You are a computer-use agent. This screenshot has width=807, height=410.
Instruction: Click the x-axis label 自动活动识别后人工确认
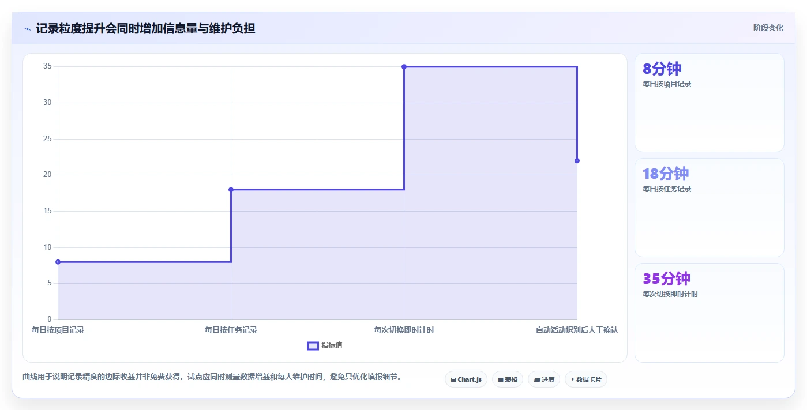click(x=577, y=330)
